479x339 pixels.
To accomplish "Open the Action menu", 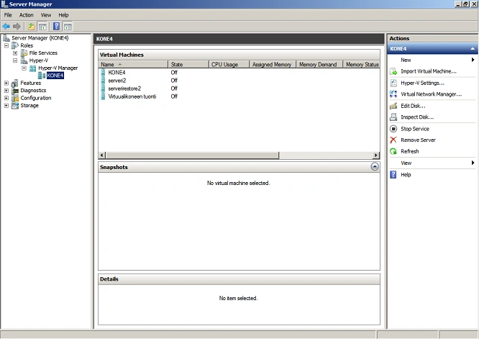I will (27, 15).
